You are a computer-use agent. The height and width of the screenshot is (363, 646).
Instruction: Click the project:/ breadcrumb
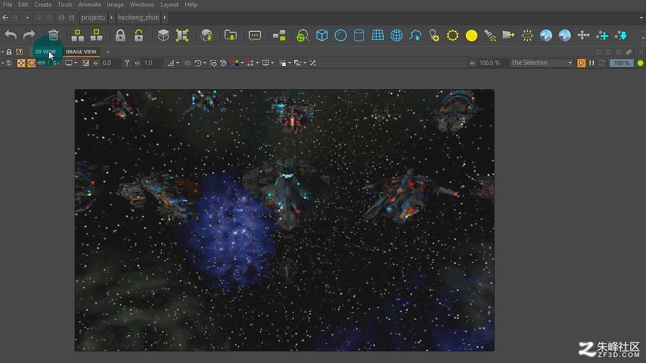pos(93,18)
